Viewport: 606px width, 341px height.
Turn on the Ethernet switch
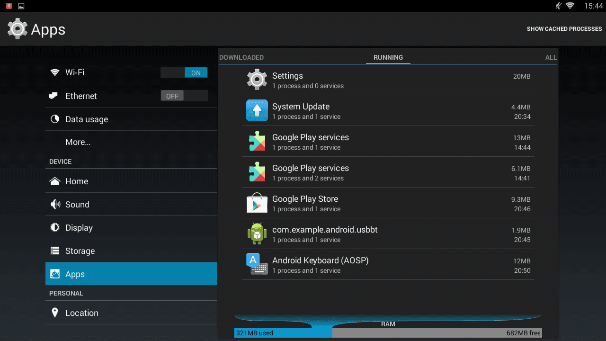pos(184,96)
